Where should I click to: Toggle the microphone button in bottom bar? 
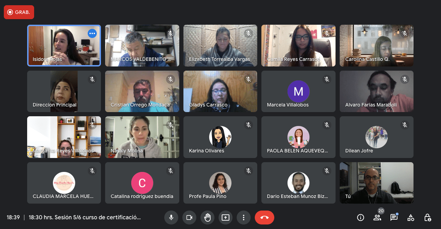[x=171, y=218]
